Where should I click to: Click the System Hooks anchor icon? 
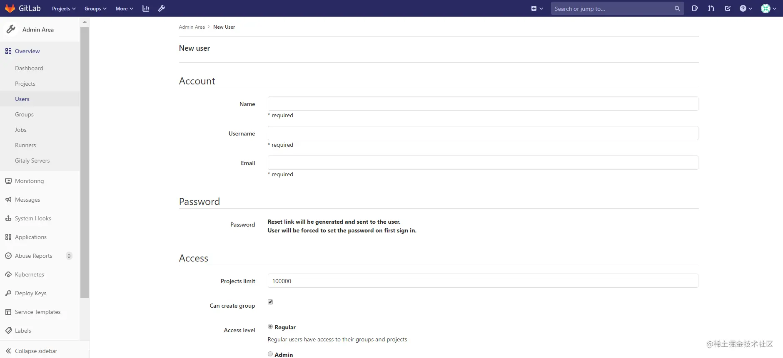(8, 218)
